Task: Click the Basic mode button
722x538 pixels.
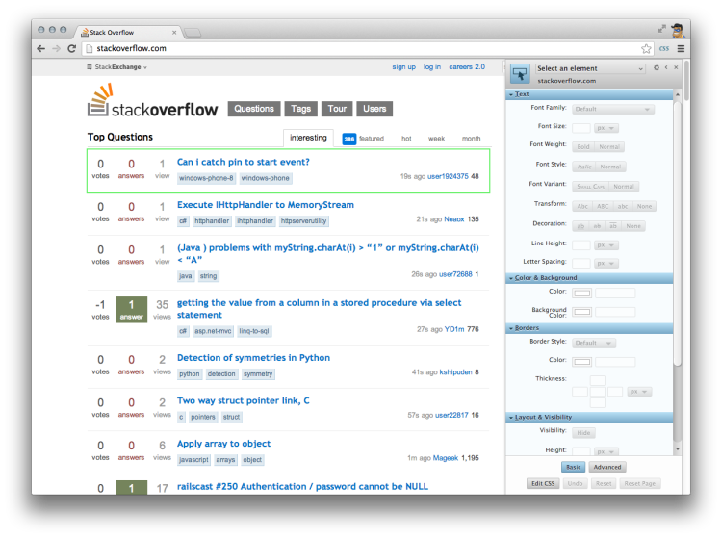Action: point(574,467)
